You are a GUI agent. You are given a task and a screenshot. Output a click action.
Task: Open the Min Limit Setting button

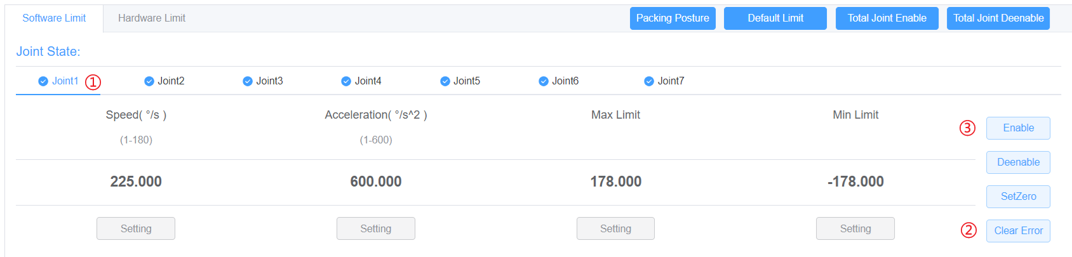pyautogui.click(x=855, y=228)
